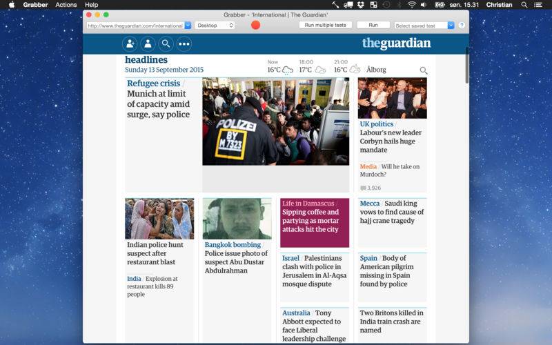Click the red record button
Viewport: 552px width, 345px height.
[x=255, y=25]
